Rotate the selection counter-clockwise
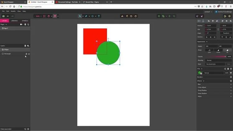 [131, 16]
